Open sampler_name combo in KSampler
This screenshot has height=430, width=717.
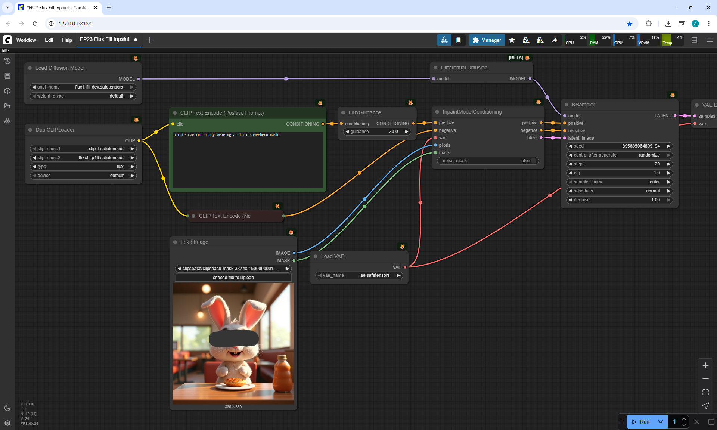pyautogui.click(x=619, y=182)
